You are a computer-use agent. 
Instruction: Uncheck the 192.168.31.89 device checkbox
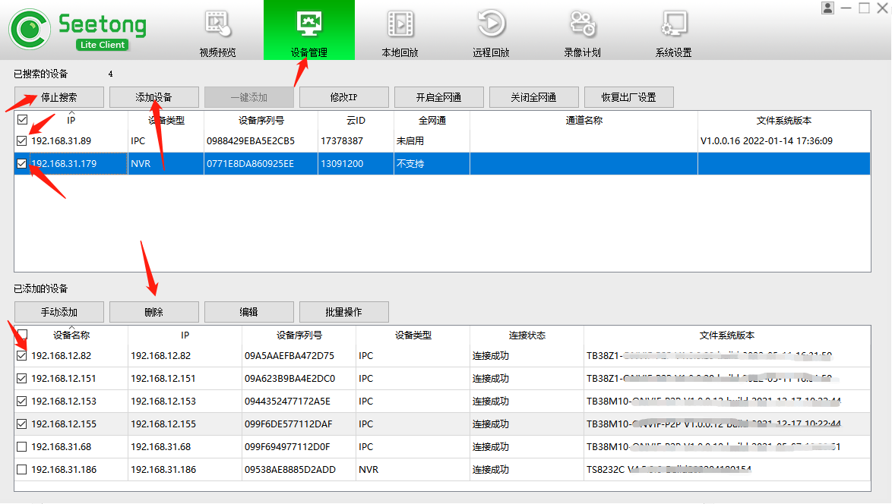point(22,141)
